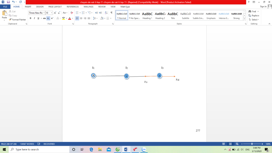The height and width of the screenshot is (153, 272).
Task: Open Task View on taskbar
Action: pos(82,149)
